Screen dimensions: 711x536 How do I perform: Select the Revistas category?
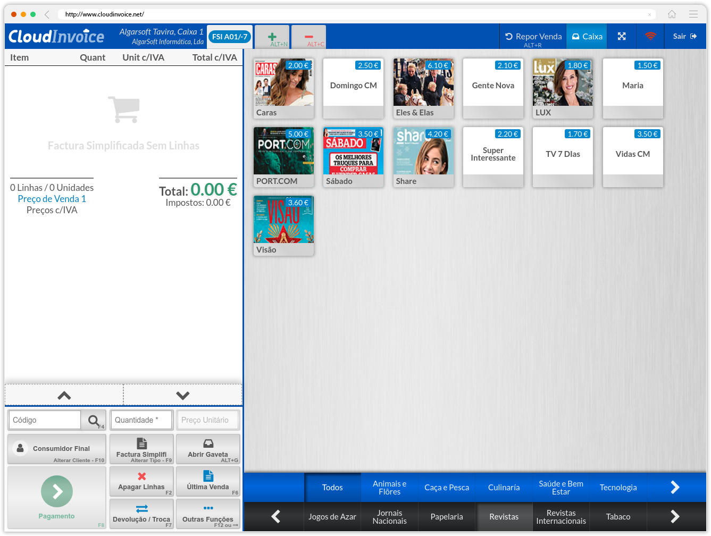(x=504, y=516)
